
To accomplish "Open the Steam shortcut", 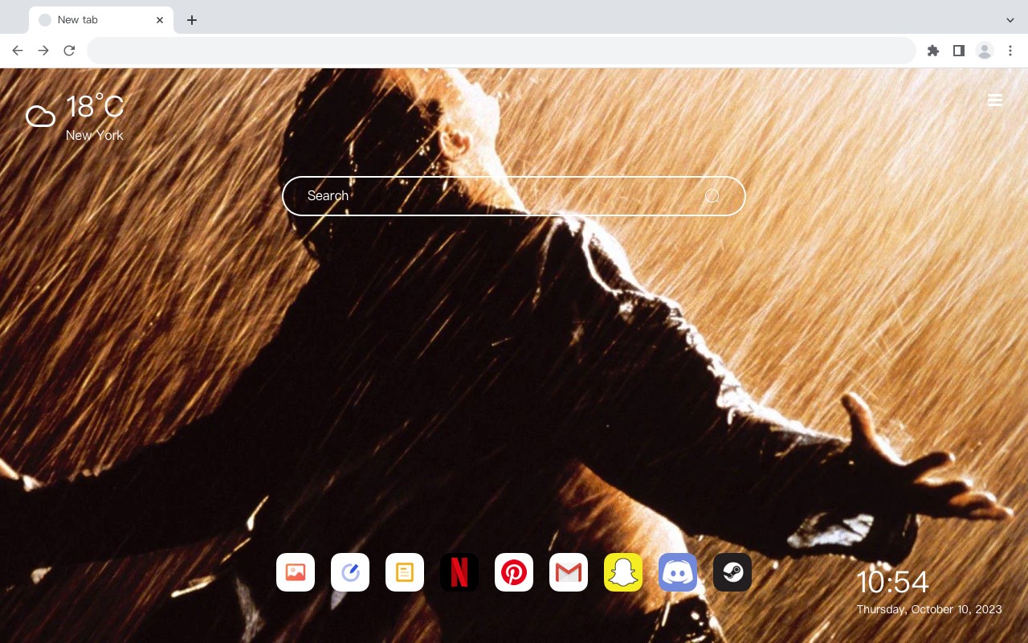I will 732,572.
